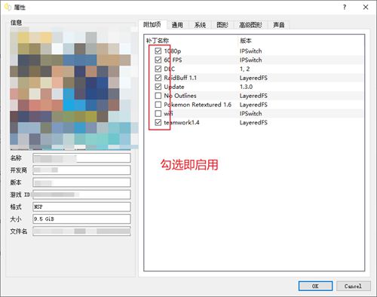Toggle the Update 1.3.0 checkbox

tap(158, 87)
